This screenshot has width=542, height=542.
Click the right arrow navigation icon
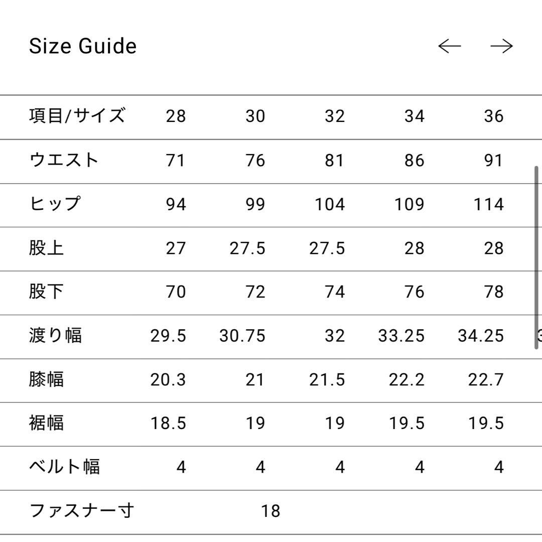502,46
